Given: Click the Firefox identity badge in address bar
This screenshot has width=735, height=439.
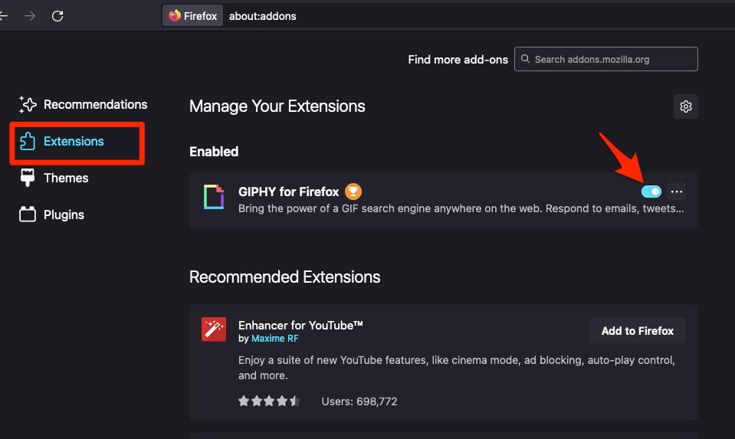Looking at the screenshot, I should (192, 16).
